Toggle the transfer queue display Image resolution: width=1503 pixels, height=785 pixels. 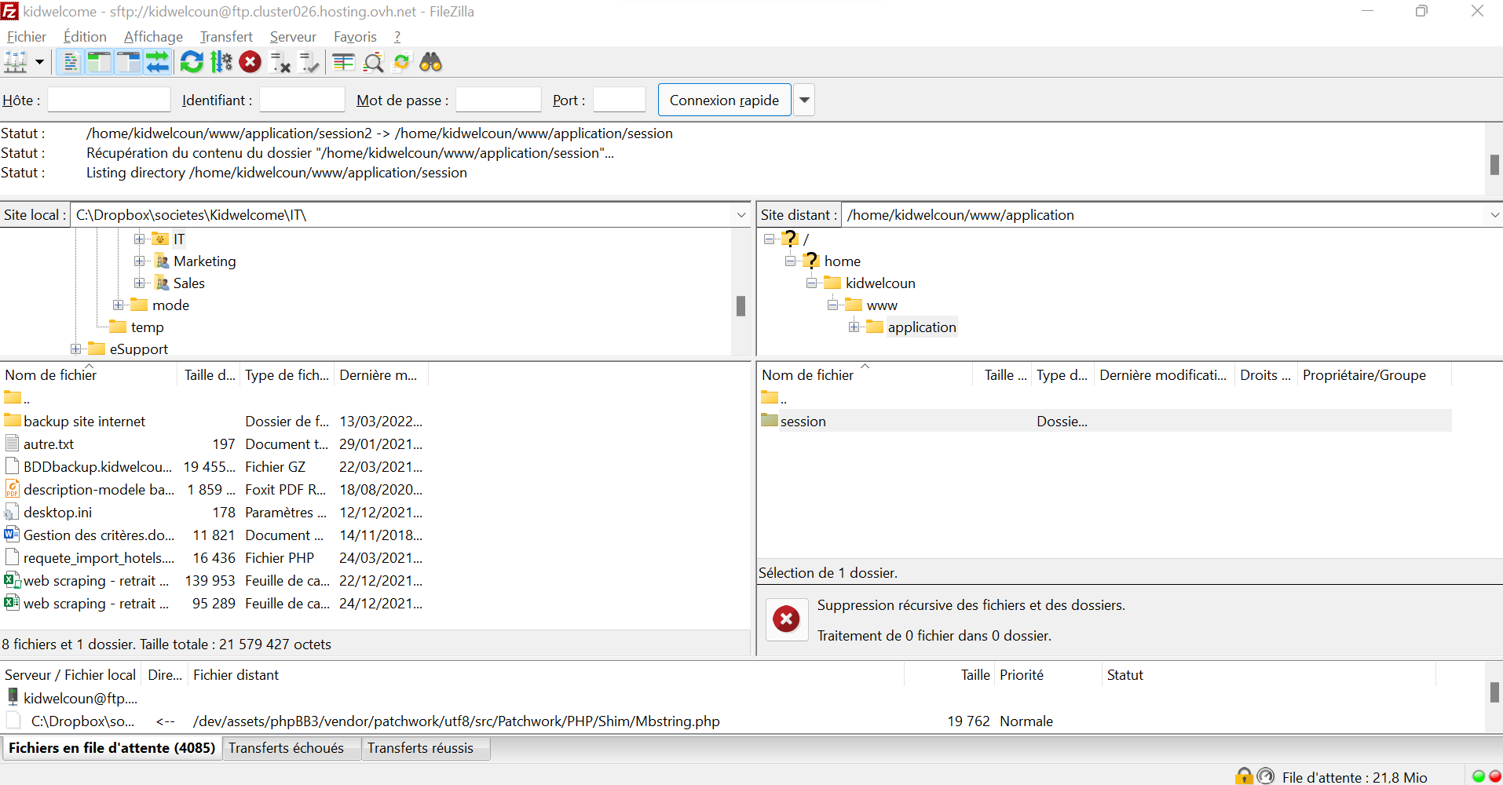157,62
